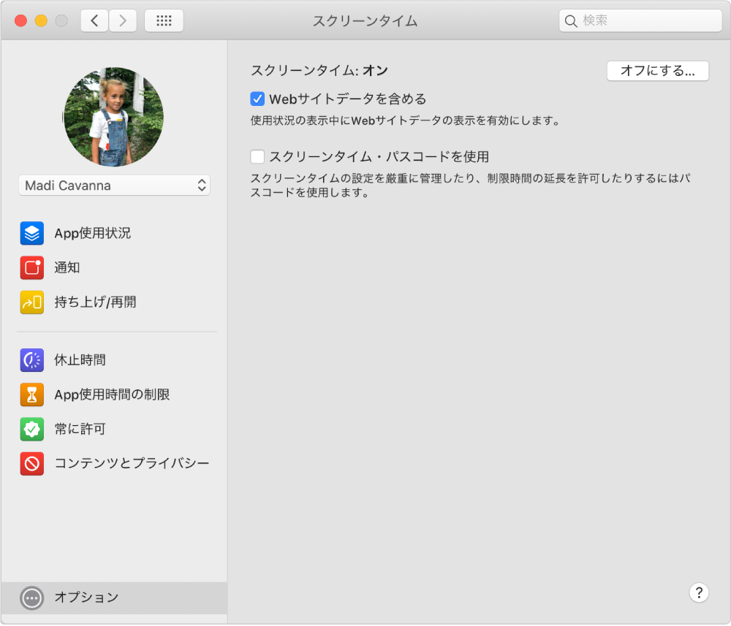Open the purple 休止時間 icon
Screen dimensions: 731x626
pos(31,360)
